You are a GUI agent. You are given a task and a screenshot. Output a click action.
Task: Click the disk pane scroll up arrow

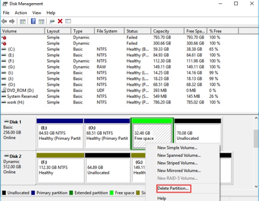click(x=256, y=118)
